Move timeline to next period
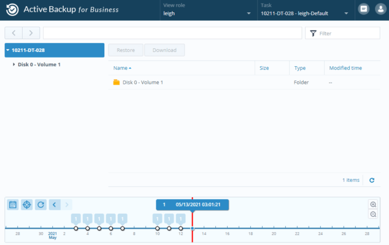Viewport: 389px width, 245px height. 66,205
